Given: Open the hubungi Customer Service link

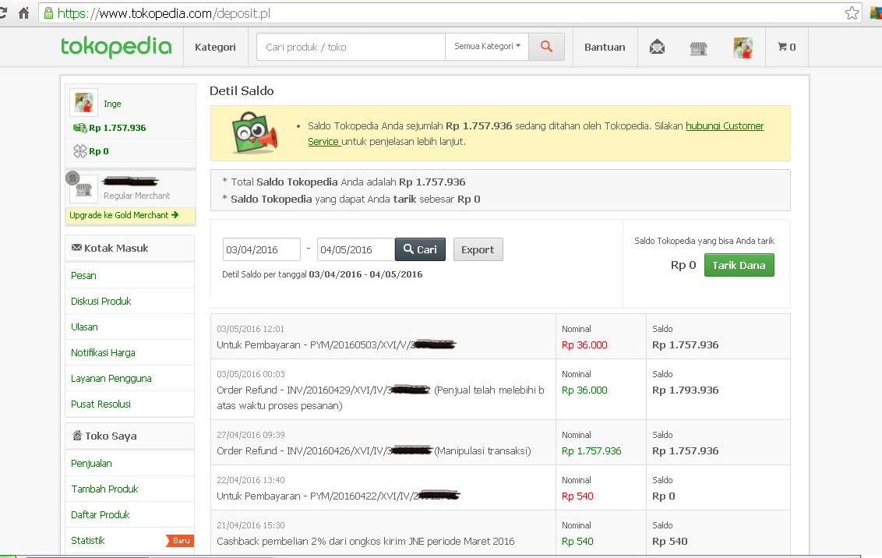Looking at the screenshot, I should 725,125.
